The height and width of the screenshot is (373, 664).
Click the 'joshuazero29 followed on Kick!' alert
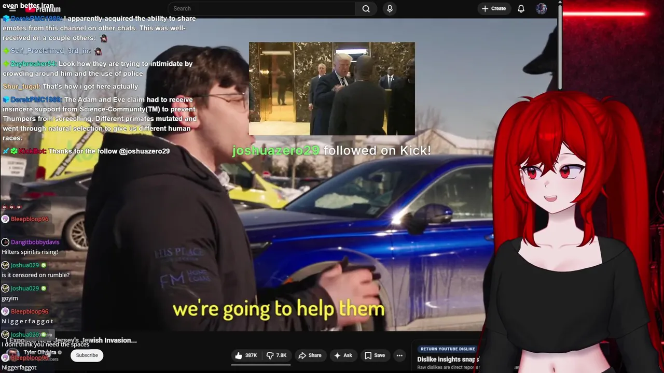[331, 150]
